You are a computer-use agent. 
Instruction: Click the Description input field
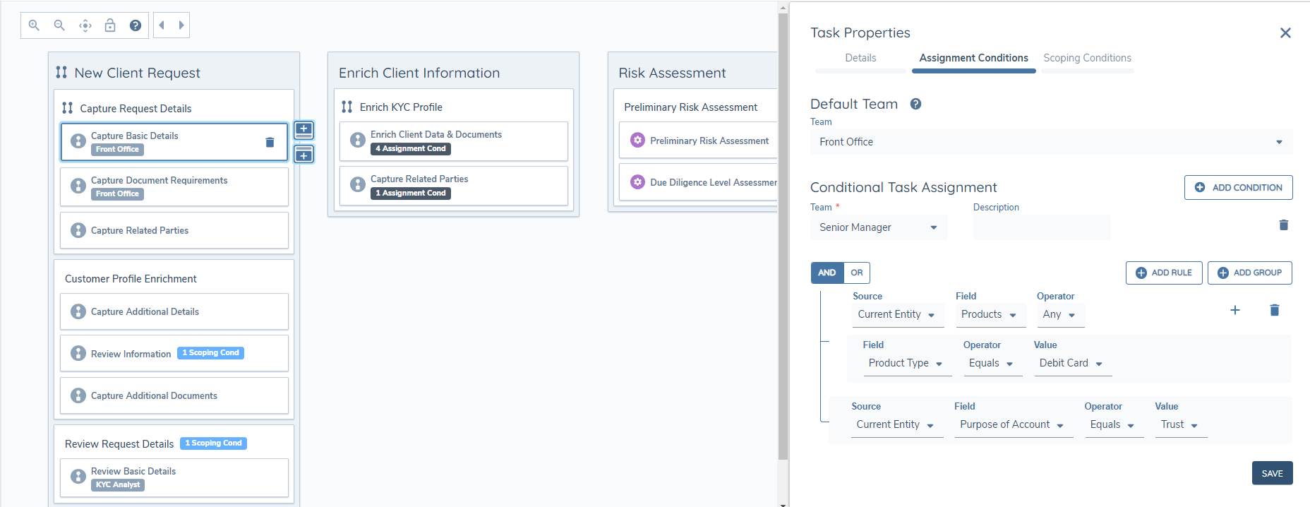(1041, 227)
